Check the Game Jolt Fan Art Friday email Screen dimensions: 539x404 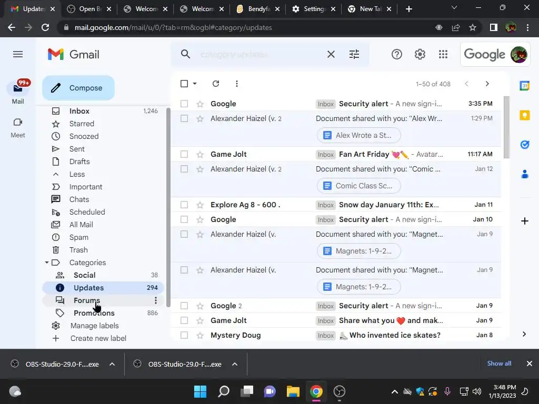(184, 154)
